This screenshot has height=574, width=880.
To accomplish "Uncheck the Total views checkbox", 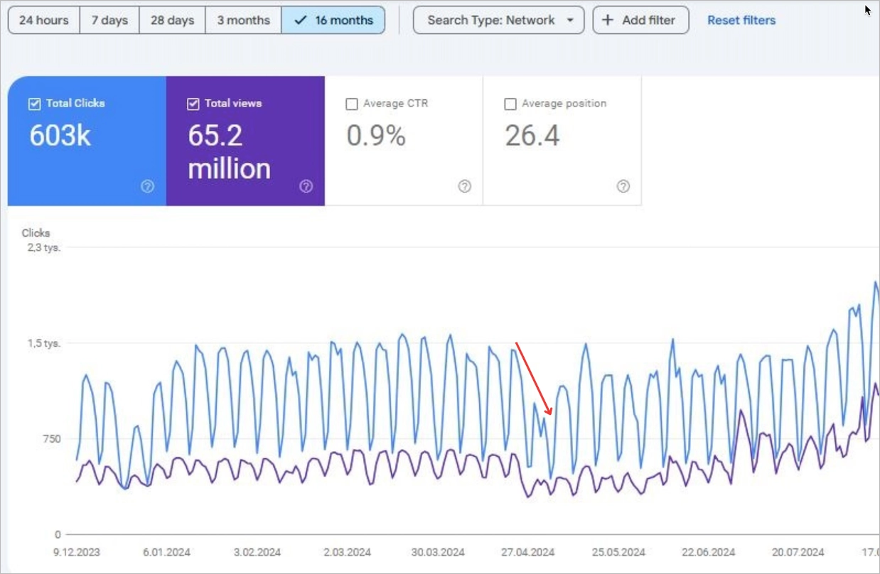I will [x=193, y=104].
